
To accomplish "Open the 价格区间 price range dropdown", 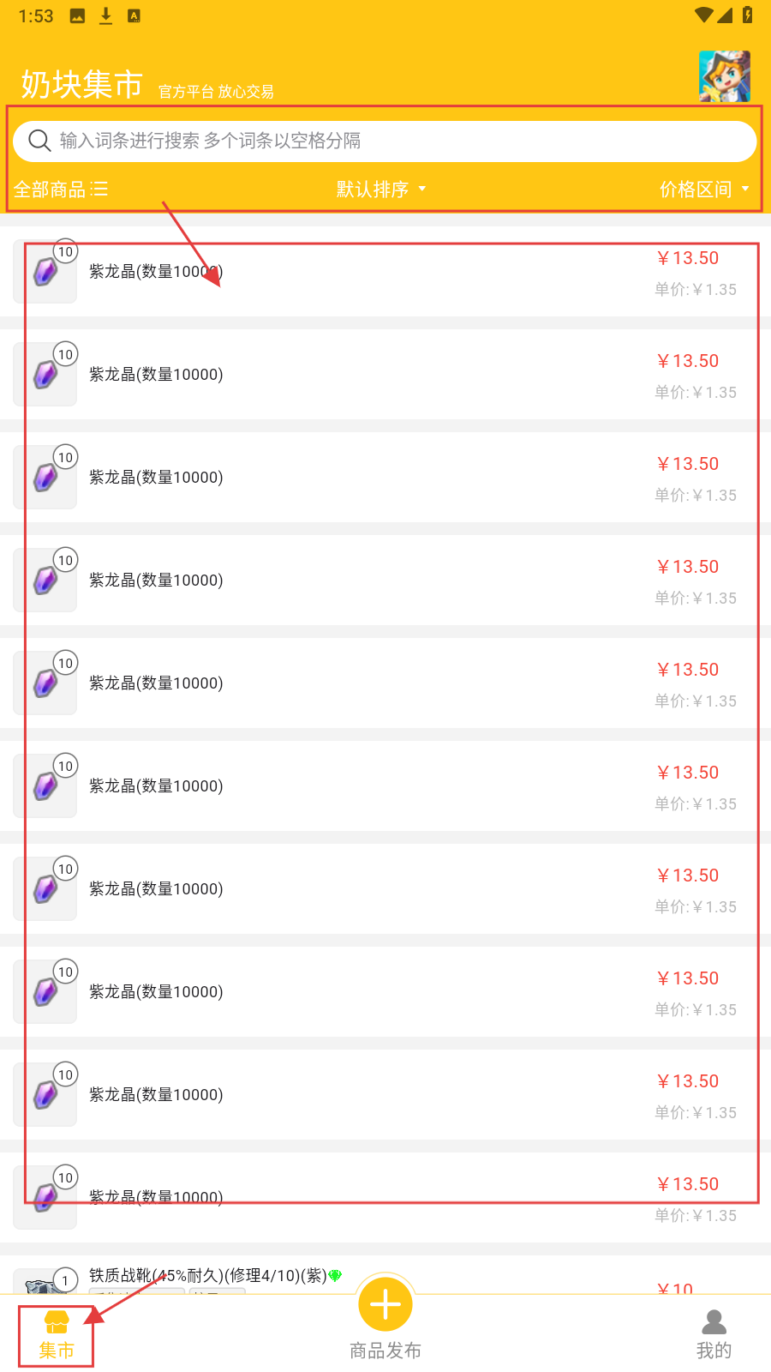I will (703, 190).
